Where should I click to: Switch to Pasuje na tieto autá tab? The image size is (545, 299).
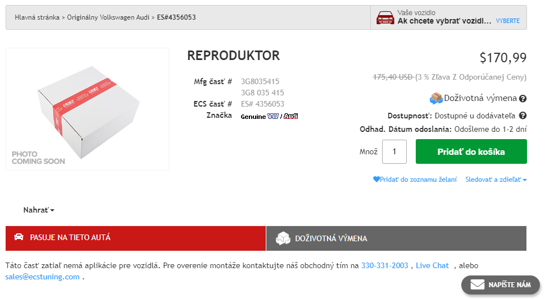[x=135, y=238]
